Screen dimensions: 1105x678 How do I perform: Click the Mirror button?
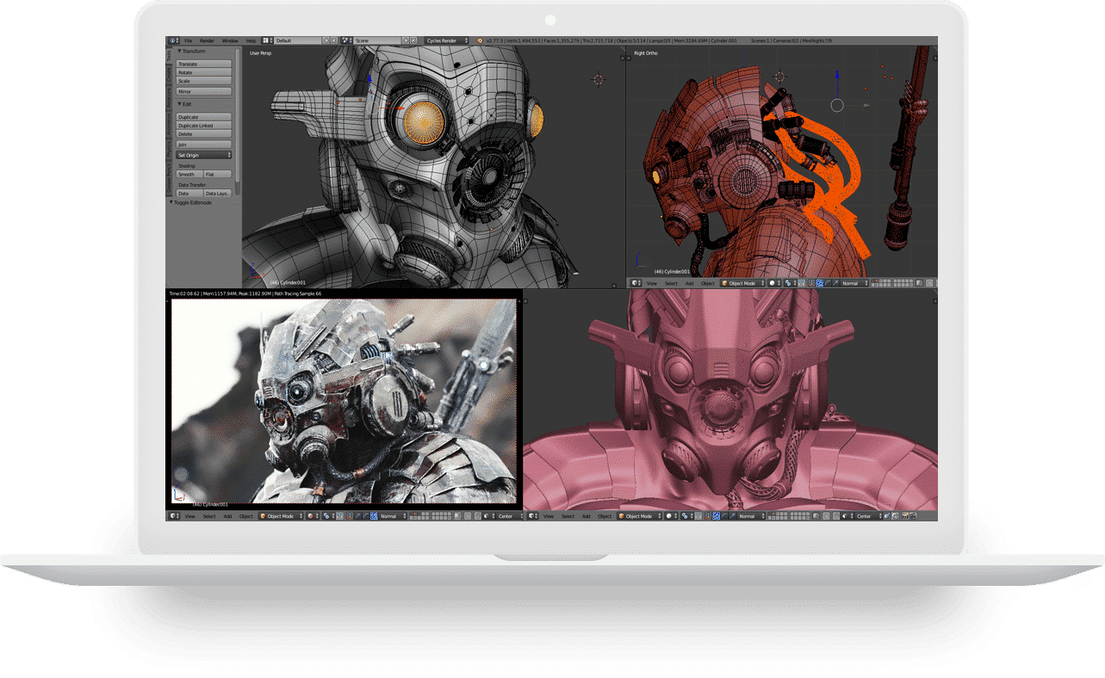[204, 92]
